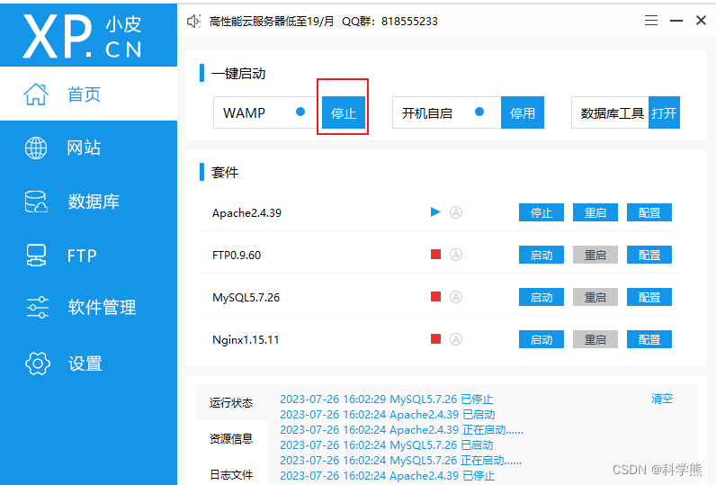
Task: Open 软件管理 software management
Action: (x=88, y=308)
